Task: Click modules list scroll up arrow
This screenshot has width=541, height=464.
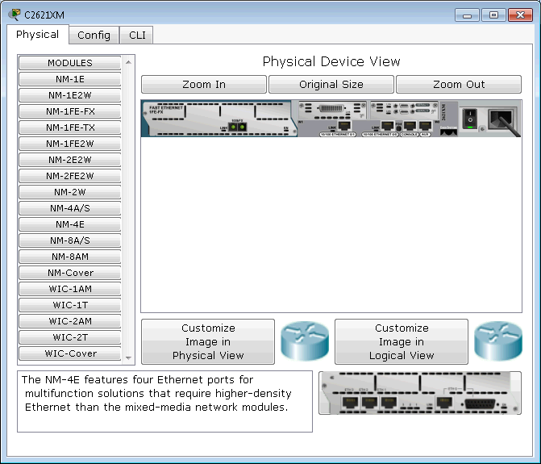Action: coord(128,62)
